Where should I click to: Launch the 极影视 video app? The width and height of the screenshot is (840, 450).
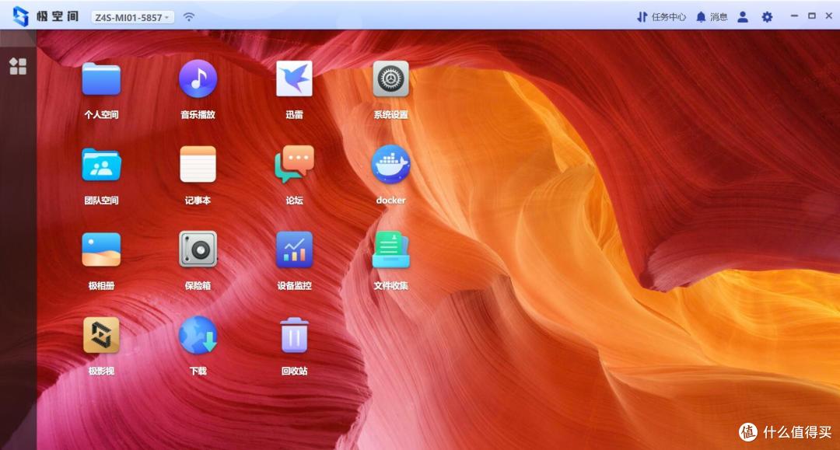101,335
